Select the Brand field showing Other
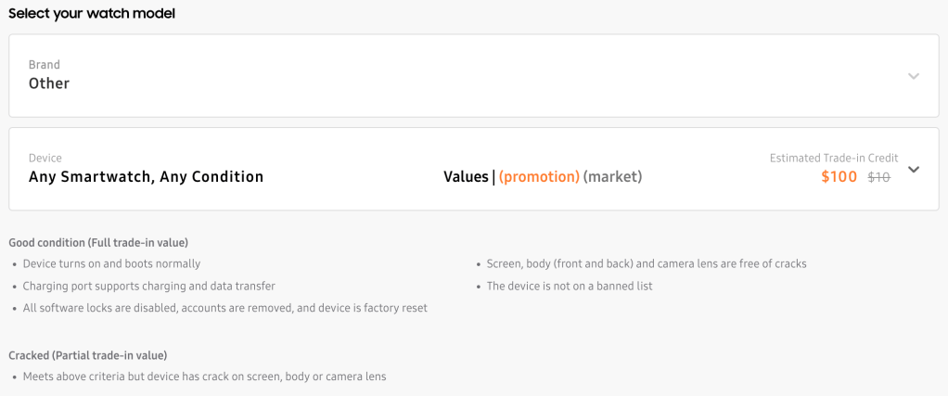948x396 pixels. click(x=49, y=83)
